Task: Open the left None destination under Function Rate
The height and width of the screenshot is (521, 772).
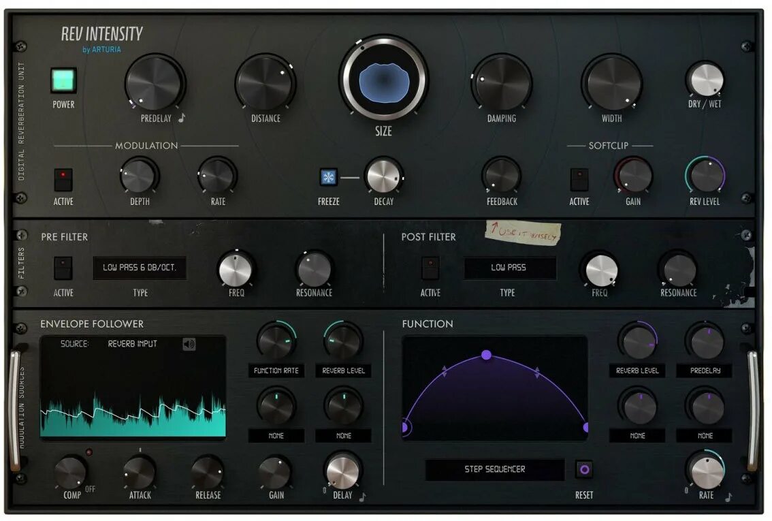Action: pos(276,436)
